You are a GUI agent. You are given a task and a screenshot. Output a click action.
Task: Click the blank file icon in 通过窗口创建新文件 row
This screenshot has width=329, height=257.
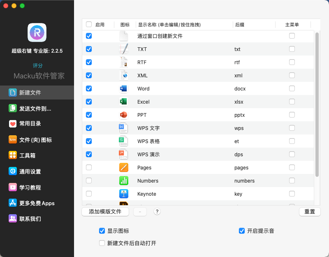point(124,36)
